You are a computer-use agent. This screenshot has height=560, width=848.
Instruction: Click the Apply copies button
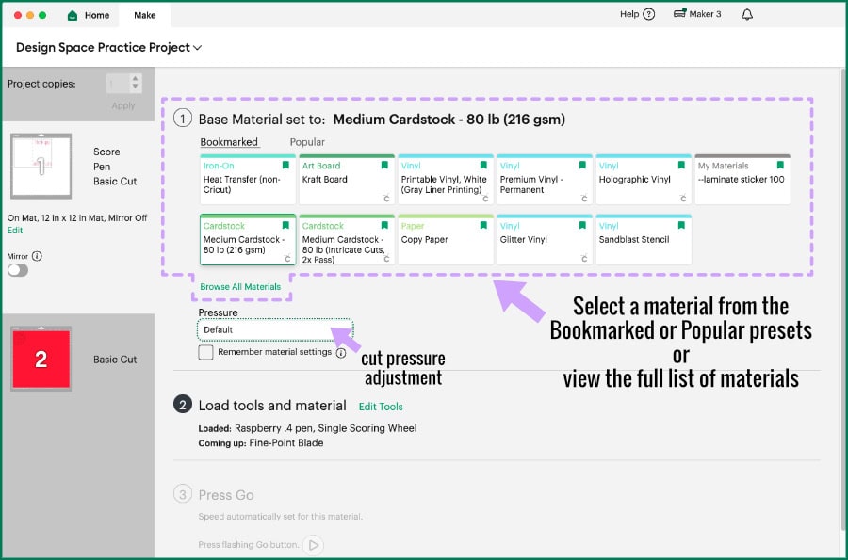point(123,105)
